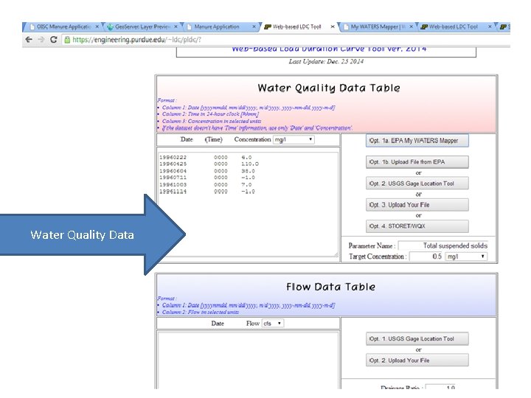The width and height of the screenshot is (531, 398).
Task: Click the water quality text area resize handle
Action: (x=336, y=254)
